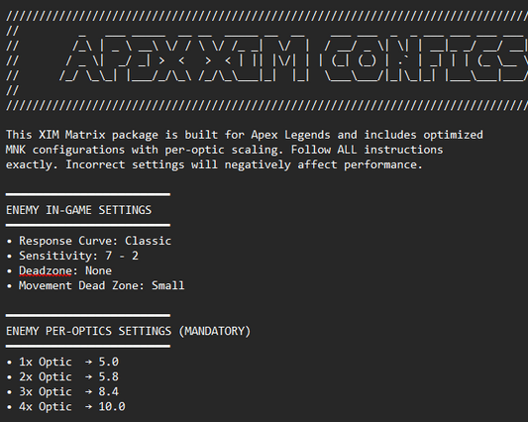Click the word 'Classic'

coord(149,241)
